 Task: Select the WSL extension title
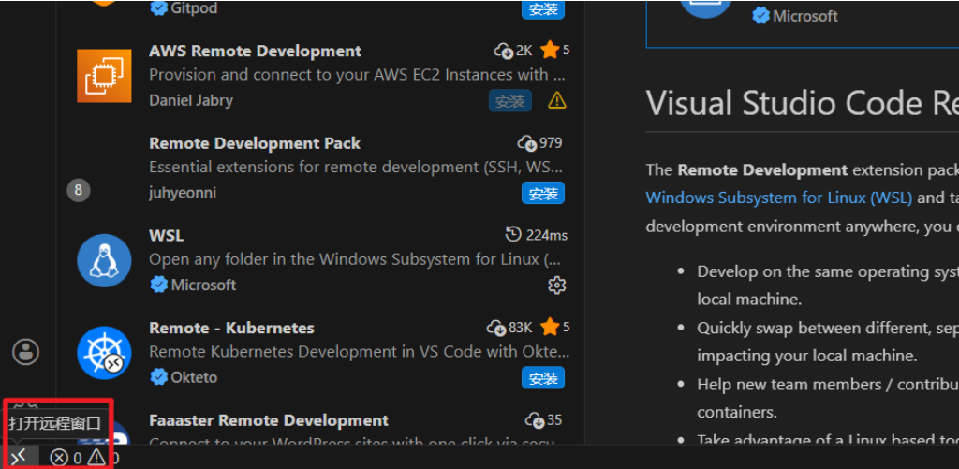pyautogui.click(x=167, y=235)
